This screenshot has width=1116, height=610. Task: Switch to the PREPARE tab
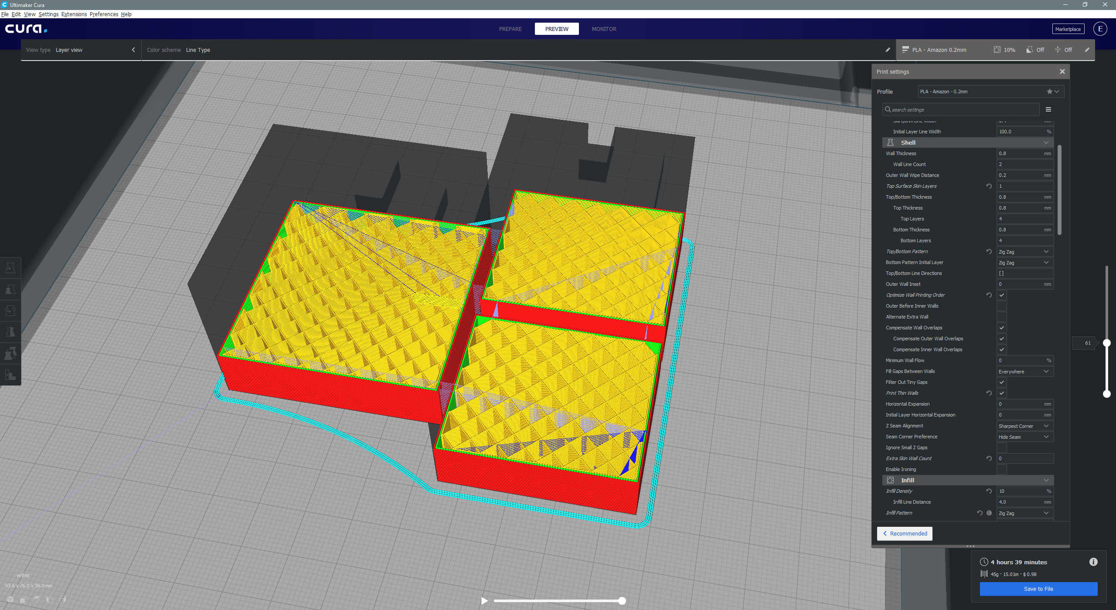point(510,29)
